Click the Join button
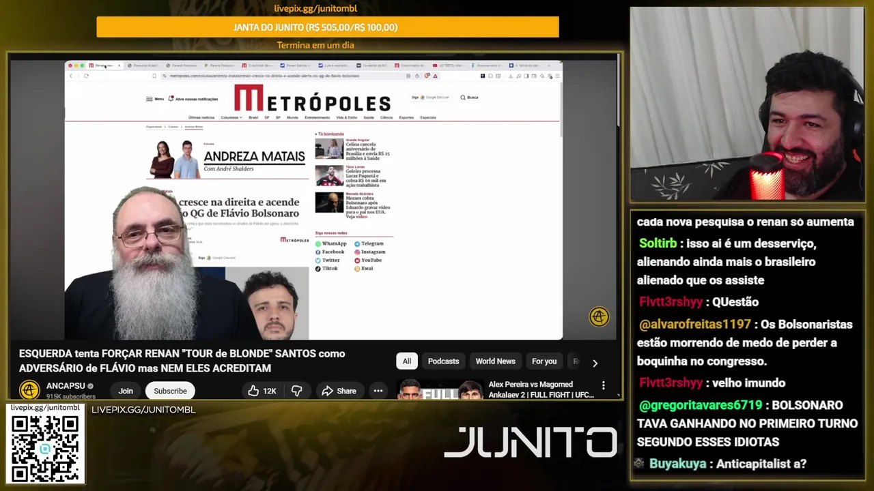 click(126, 391)
